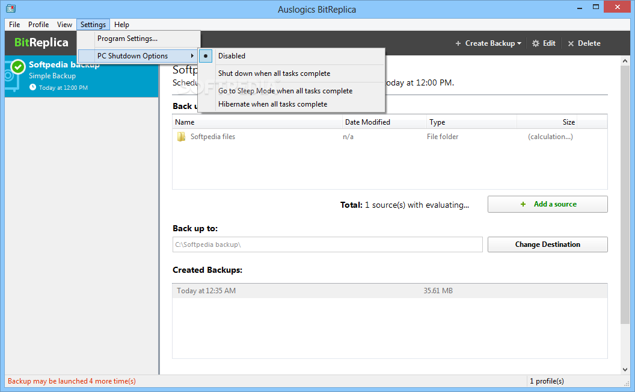Click the gear icon next to Edit
This screenshot has width=635, height=392.
coord(536,43)
